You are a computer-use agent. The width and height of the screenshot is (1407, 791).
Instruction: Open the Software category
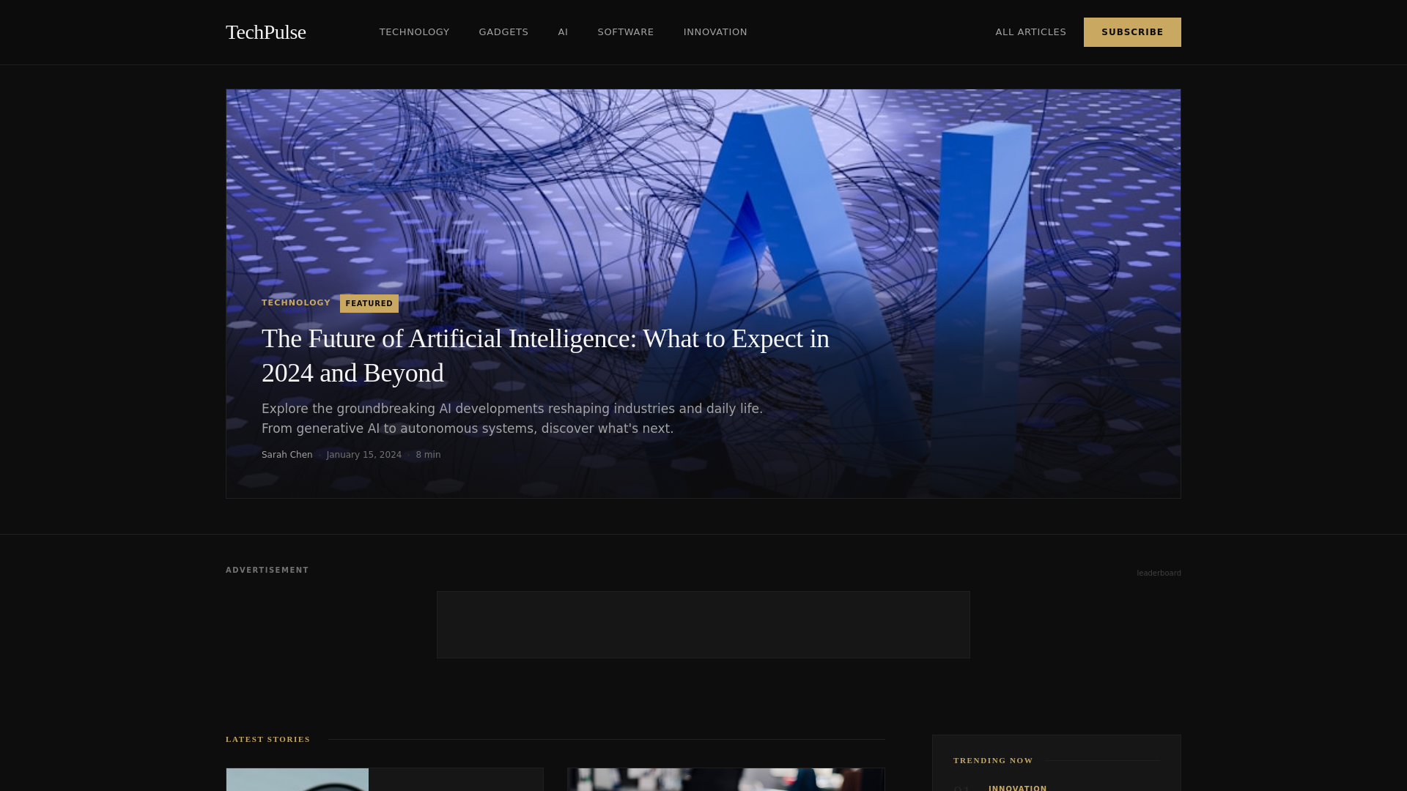tap(625, 32)
